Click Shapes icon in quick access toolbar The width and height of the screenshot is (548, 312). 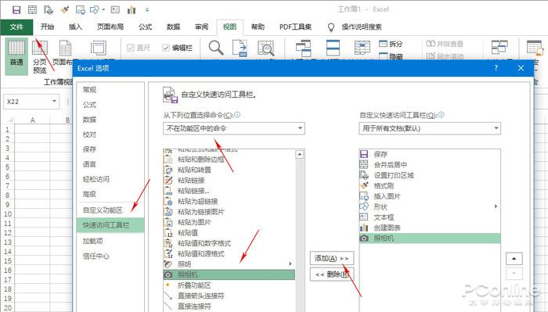click(95, 9)
